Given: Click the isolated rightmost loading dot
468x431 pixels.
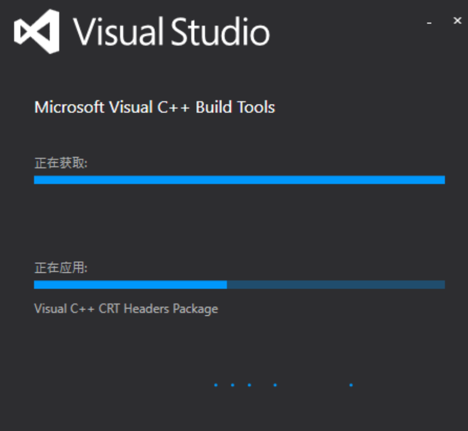Looking at the screenshot, I should tap(351, 385).
